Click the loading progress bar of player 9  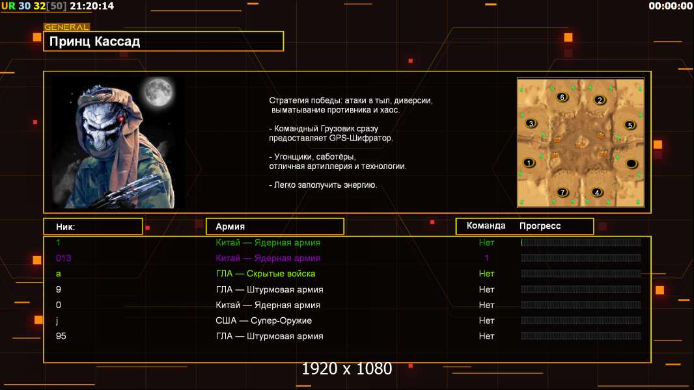pyautogui.click(x=581, y=289)
